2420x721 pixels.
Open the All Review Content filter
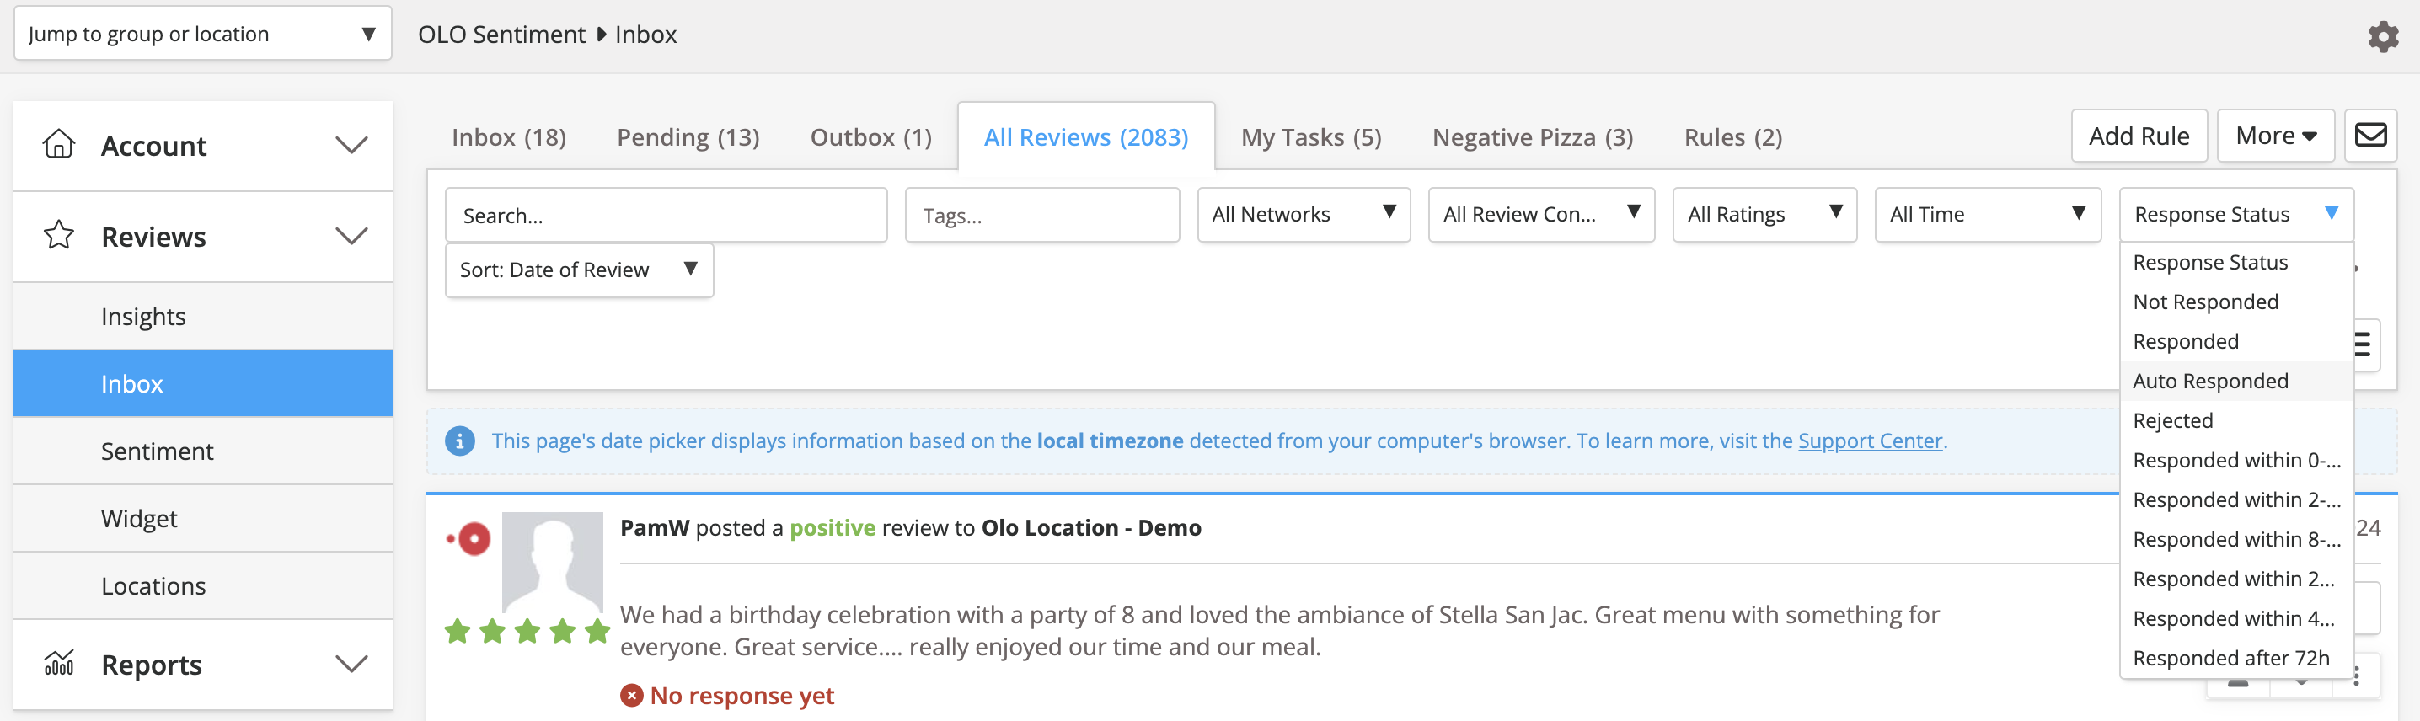pyautogui.click(x=1540, y=215)
